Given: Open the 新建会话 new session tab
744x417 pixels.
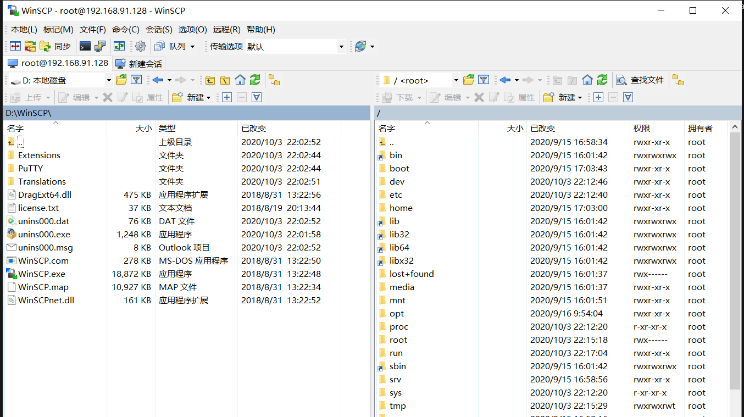Looking at the screenshot, I should pyautogui.click(x=139, y=64).
